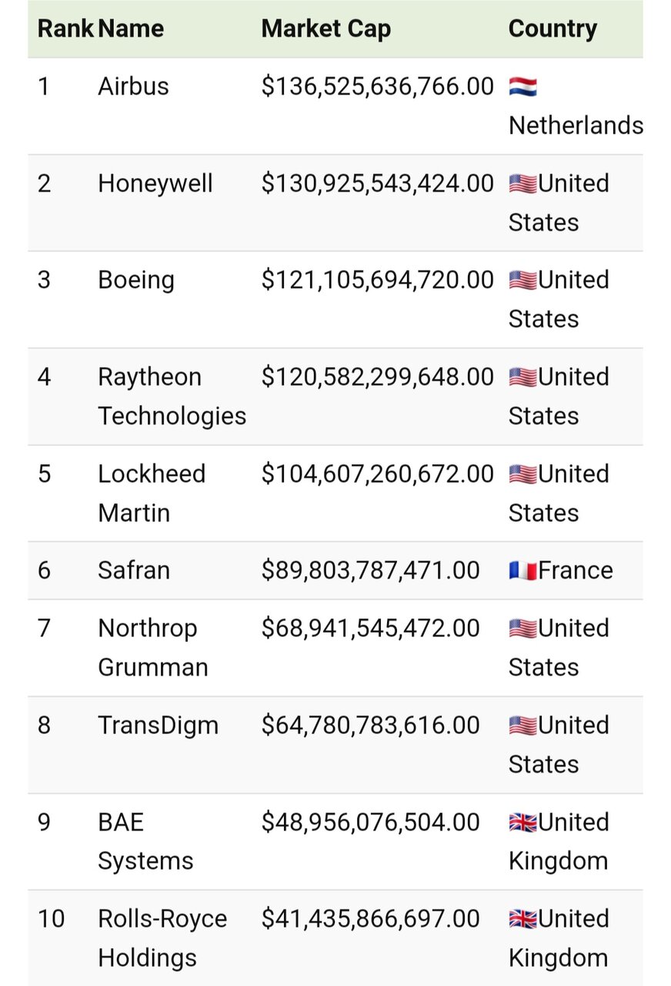The image size is (671, 986).
Task: Select the Raytheon Technologies name cell
Action: (172, 396)
